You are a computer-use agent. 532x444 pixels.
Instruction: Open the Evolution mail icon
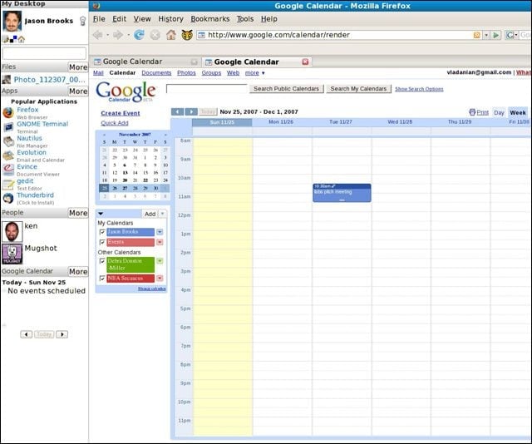[8, 155]
